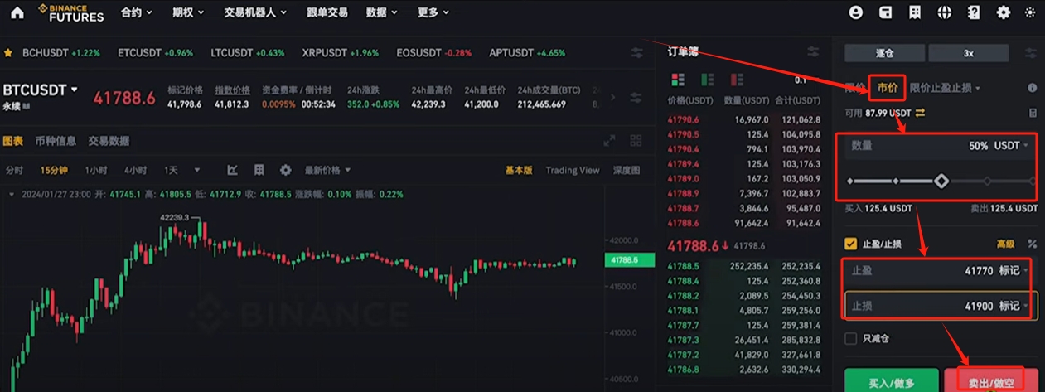The height and width of the screenshot is (392, 1045).
Task: Open 跟单交易 in the top menu
Action: coord(327,12)
